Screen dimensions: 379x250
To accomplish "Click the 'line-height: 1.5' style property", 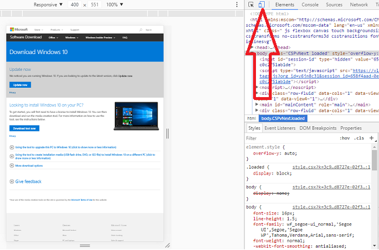I will click(x=275, y=219).
